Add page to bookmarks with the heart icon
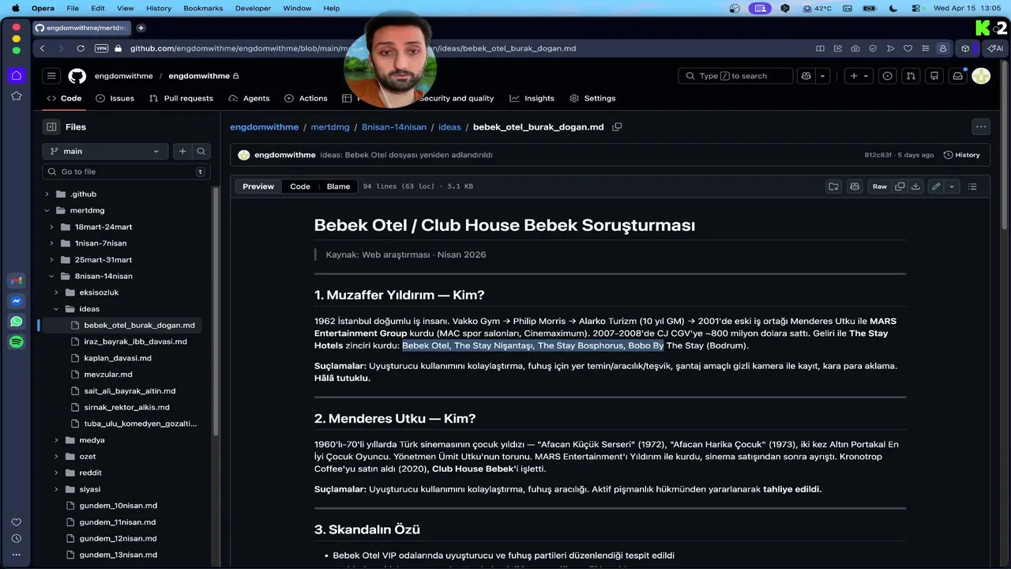The width and height of the screenshot is (1011, 569). (908, 48)
